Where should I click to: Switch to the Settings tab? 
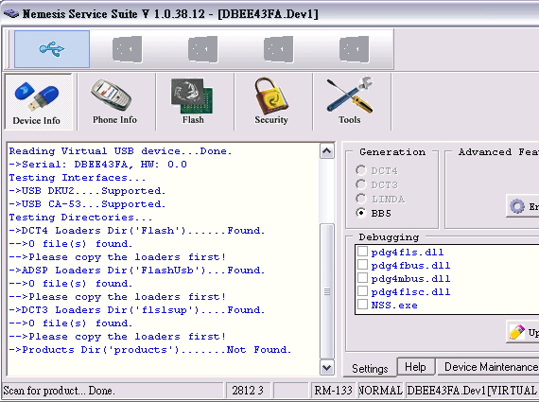click(x=370, y=369)
